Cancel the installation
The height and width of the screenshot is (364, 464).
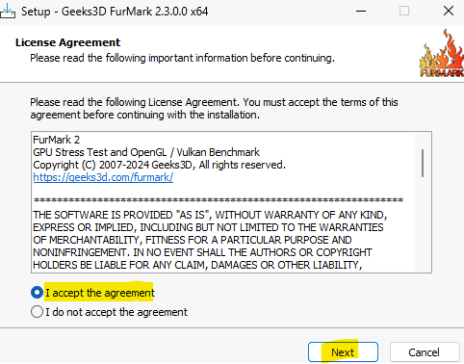coord(425,352)
